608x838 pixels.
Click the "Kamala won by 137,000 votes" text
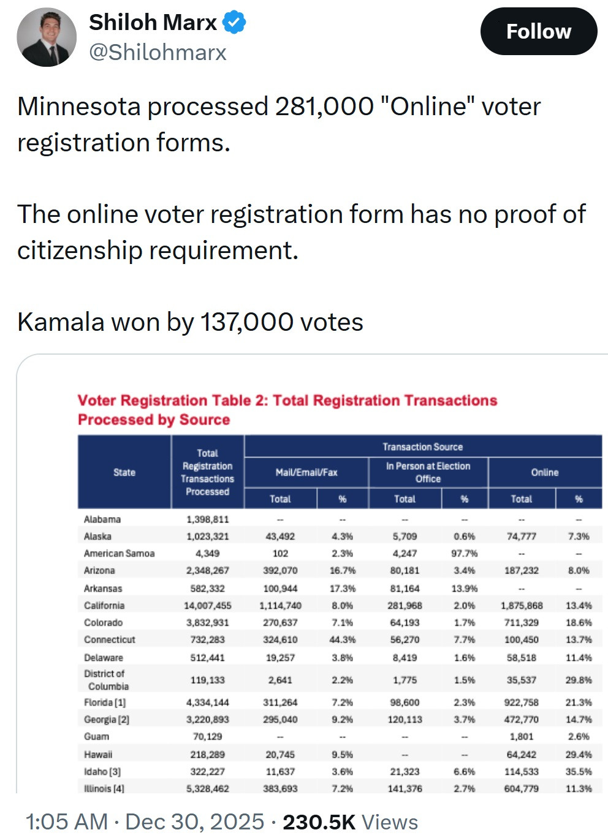tap(190, 322)
